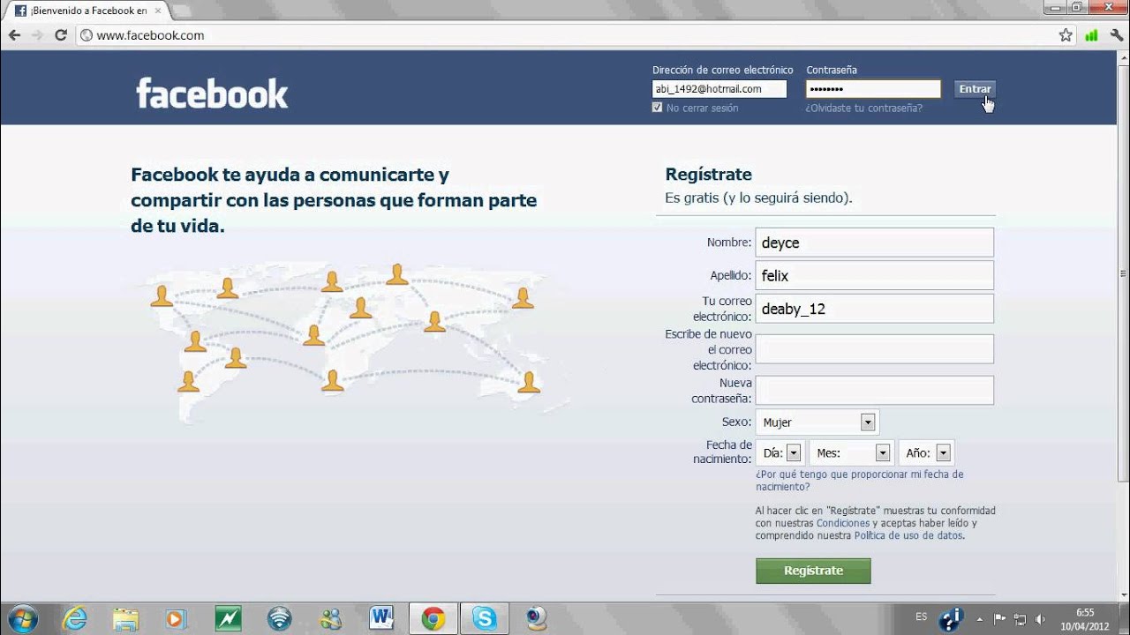Click the Facebook logo
The image size is (1130, 635).
[212, 93]
